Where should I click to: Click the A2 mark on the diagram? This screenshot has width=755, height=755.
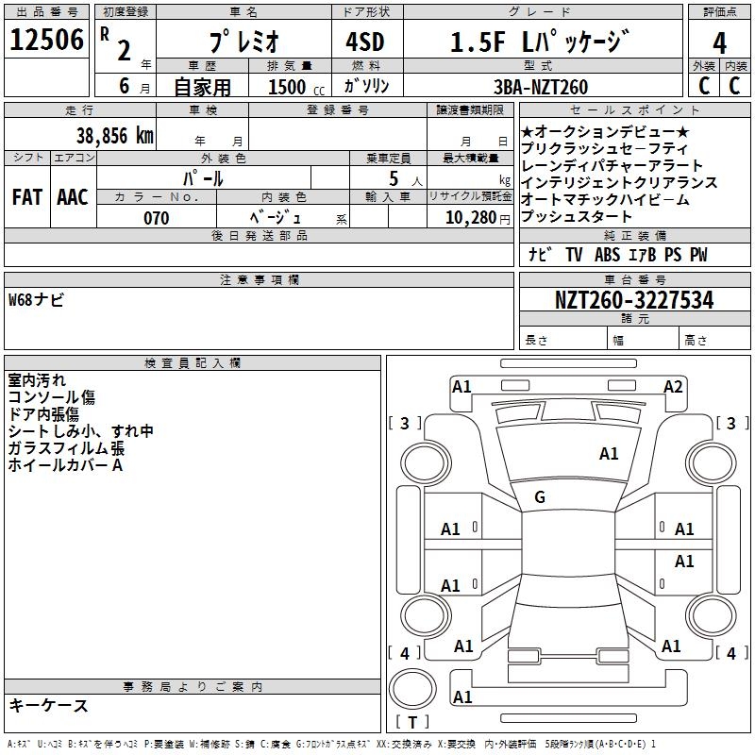click(673, 387)
